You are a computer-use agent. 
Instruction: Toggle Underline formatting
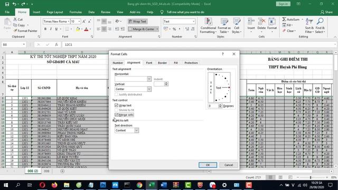pyautogui.click(x=57, y=29)
